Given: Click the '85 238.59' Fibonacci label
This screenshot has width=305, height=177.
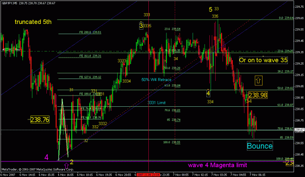Looking at the screenshot, I should 286,138.
